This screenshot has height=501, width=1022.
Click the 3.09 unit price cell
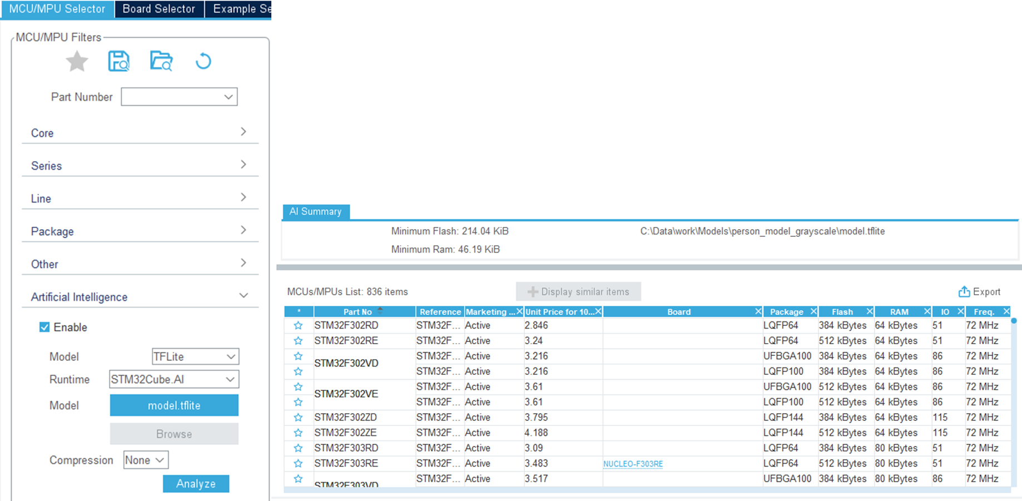click(563, 448)
